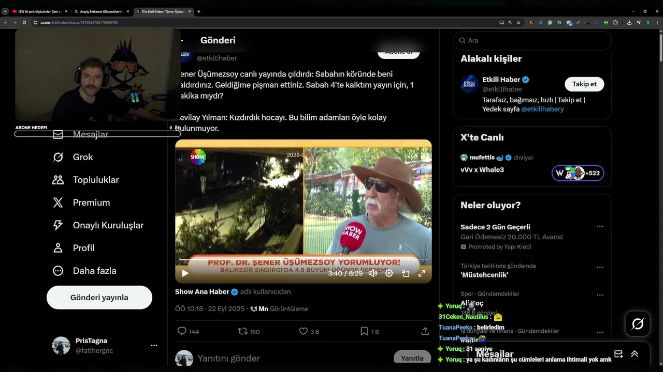This screenshot has width=663, height=372.
Task: Follow Etkili Haber with Takip et
Action: click(x=584, y=84)
